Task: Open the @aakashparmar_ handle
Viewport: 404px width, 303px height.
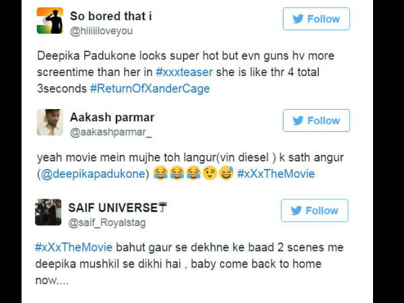Action: 111,132
